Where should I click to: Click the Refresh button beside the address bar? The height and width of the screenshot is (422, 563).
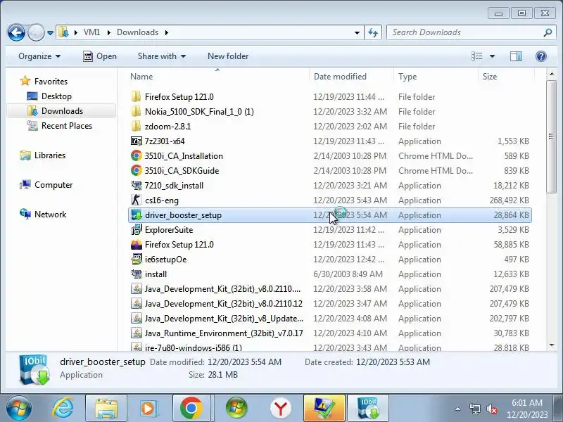click(373, 32)
